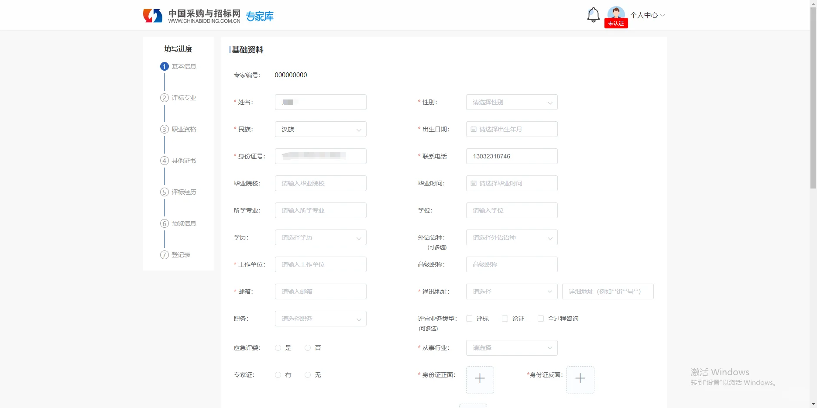817x408 pixels.
Task: Enable the 评标 checkbox
Action: click(x=469, y=319)
